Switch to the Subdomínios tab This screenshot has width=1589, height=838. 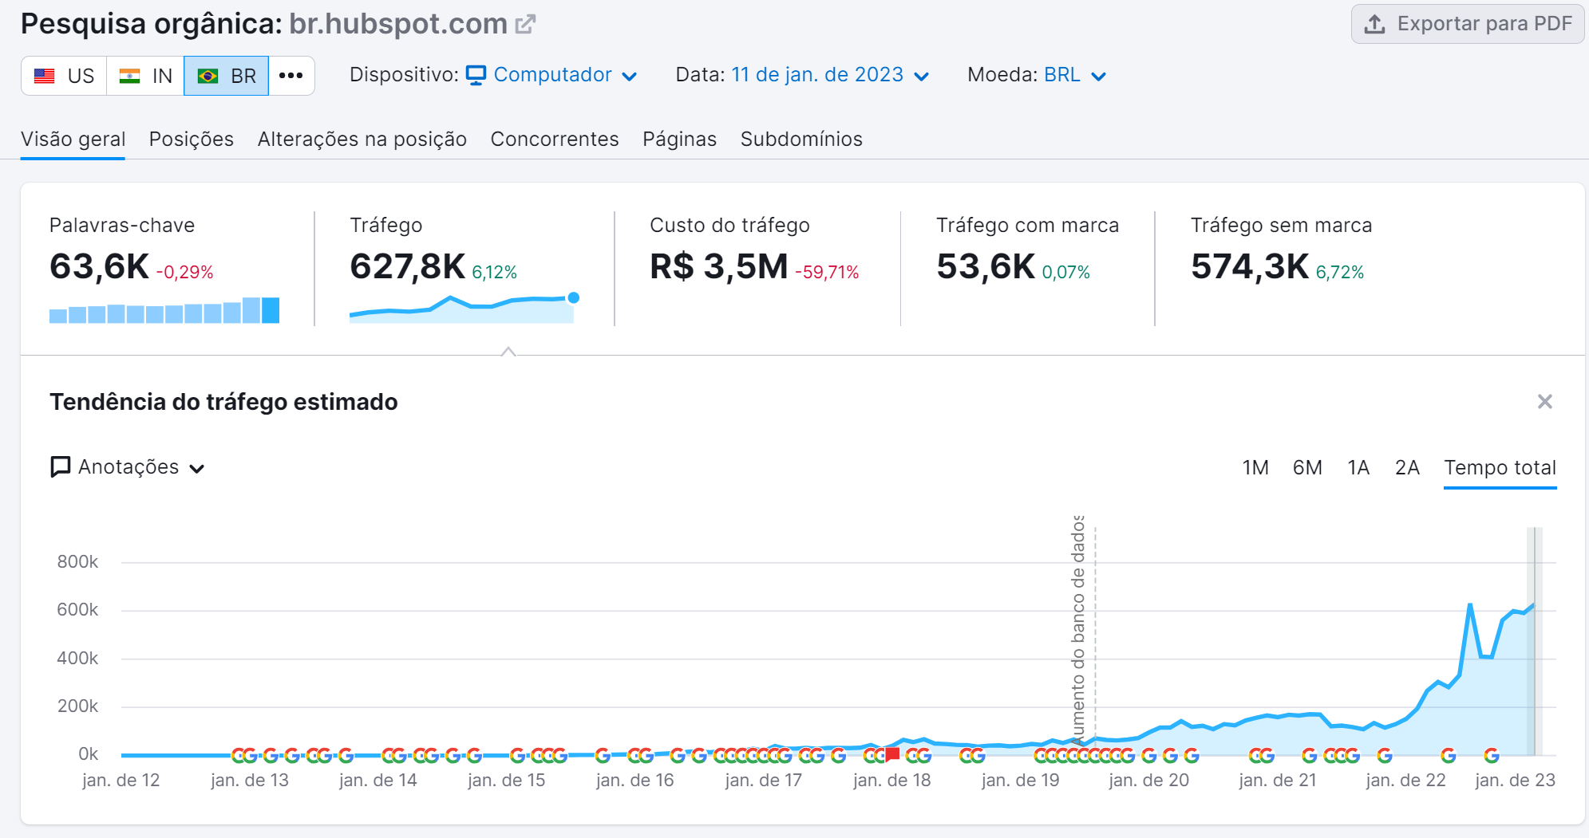point(801,139)
